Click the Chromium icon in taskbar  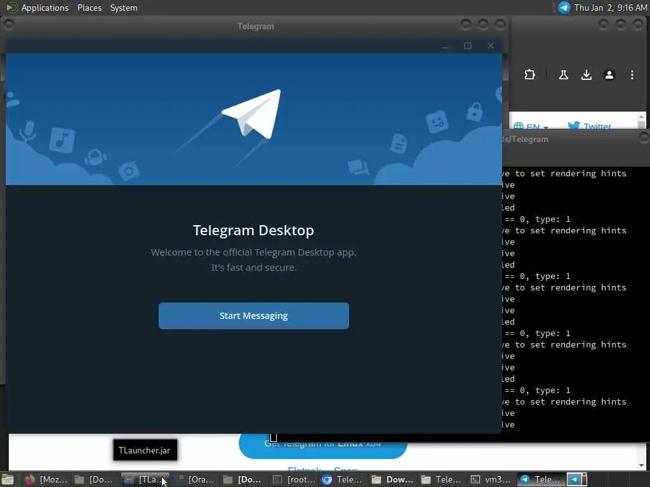coord(327,479)
